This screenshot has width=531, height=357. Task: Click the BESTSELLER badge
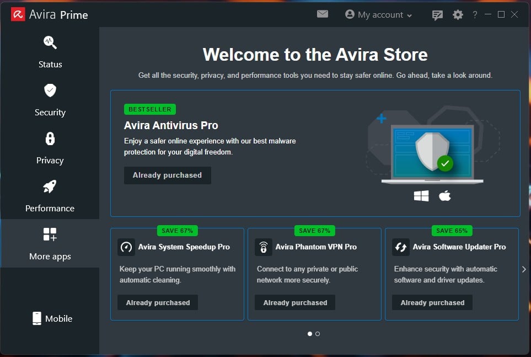[149, 109]
